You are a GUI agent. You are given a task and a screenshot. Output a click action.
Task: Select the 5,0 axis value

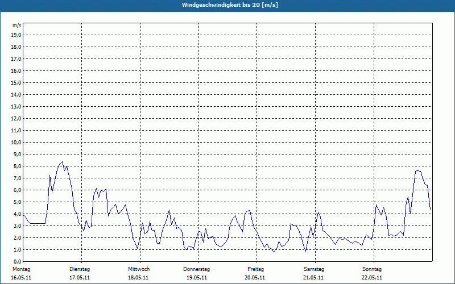(x=16, y=202)
